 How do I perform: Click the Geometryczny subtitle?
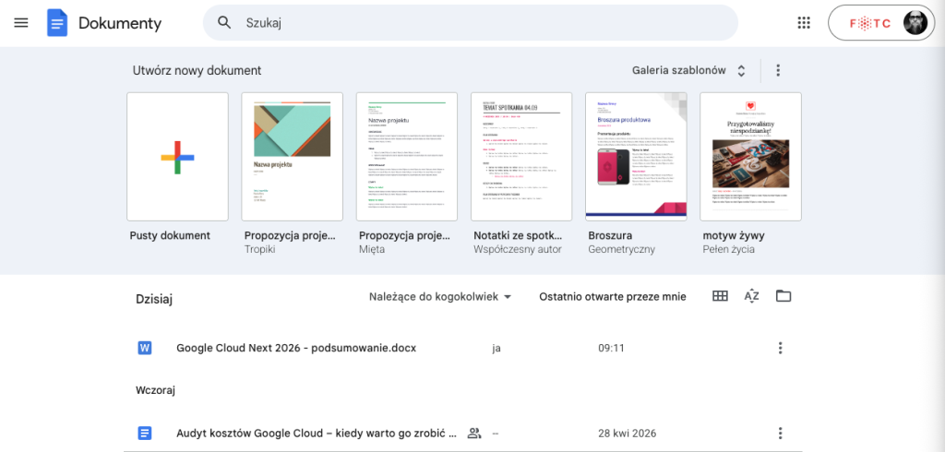(x=621, y=249)
